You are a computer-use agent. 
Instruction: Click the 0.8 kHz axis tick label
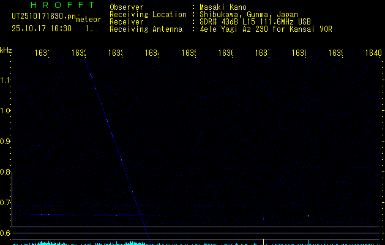click(5, 171)
